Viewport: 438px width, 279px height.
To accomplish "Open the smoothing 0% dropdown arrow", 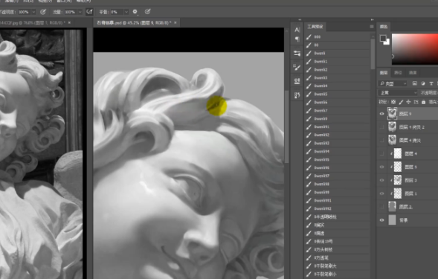I will click(x=126, y=12).
